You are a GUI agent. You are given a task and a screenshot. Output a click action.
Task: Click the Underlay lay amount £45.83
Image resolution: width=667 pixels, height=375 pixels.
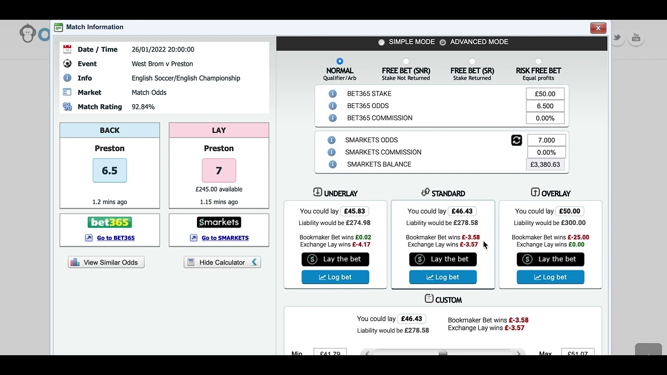point(354,211)
